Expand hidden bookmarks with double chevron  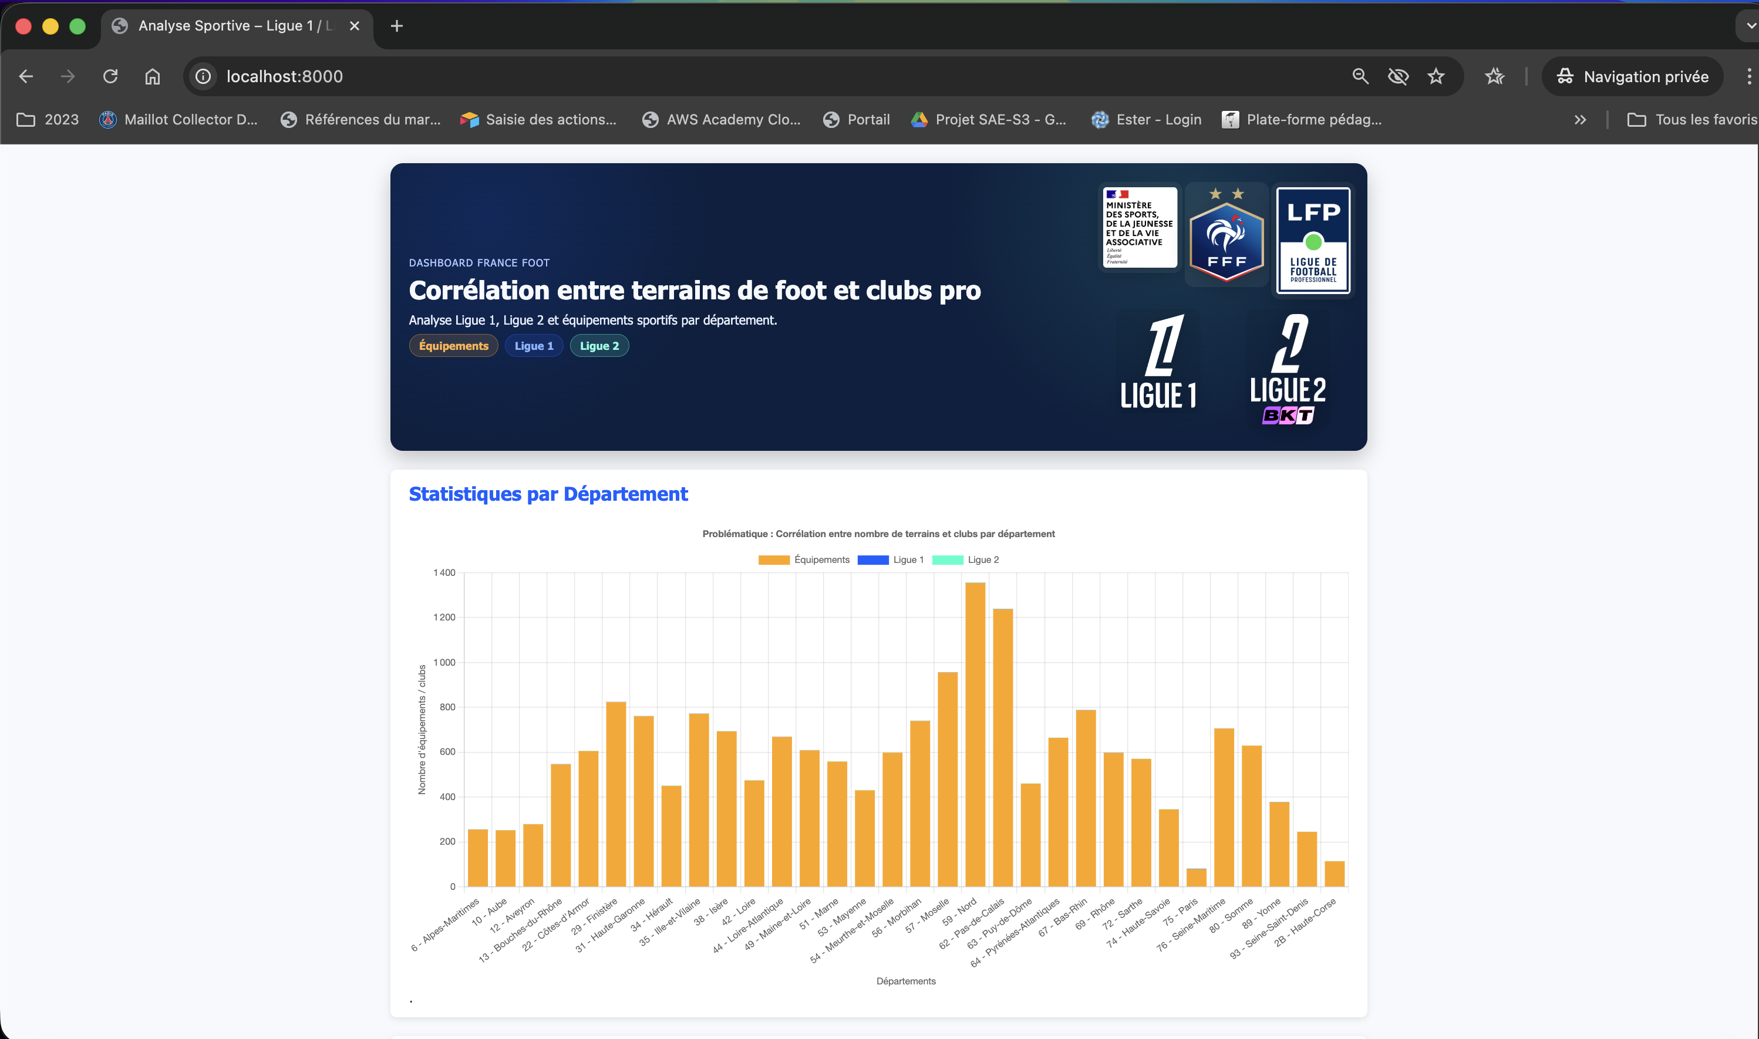pyautogui.click(x=1580, y=120)
